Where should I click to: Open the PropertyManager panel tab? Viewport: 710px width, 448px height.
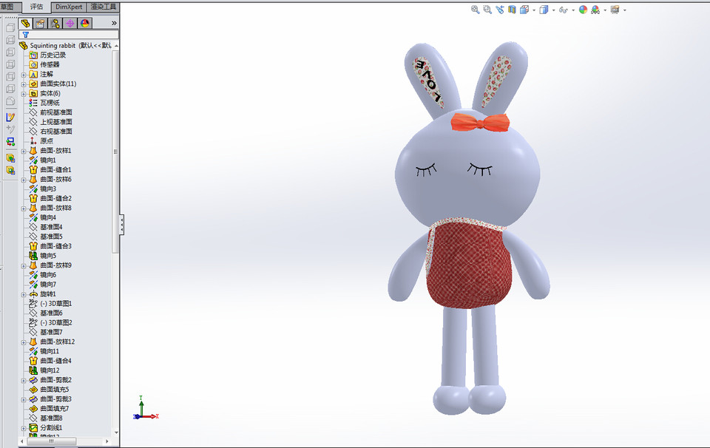40,23
